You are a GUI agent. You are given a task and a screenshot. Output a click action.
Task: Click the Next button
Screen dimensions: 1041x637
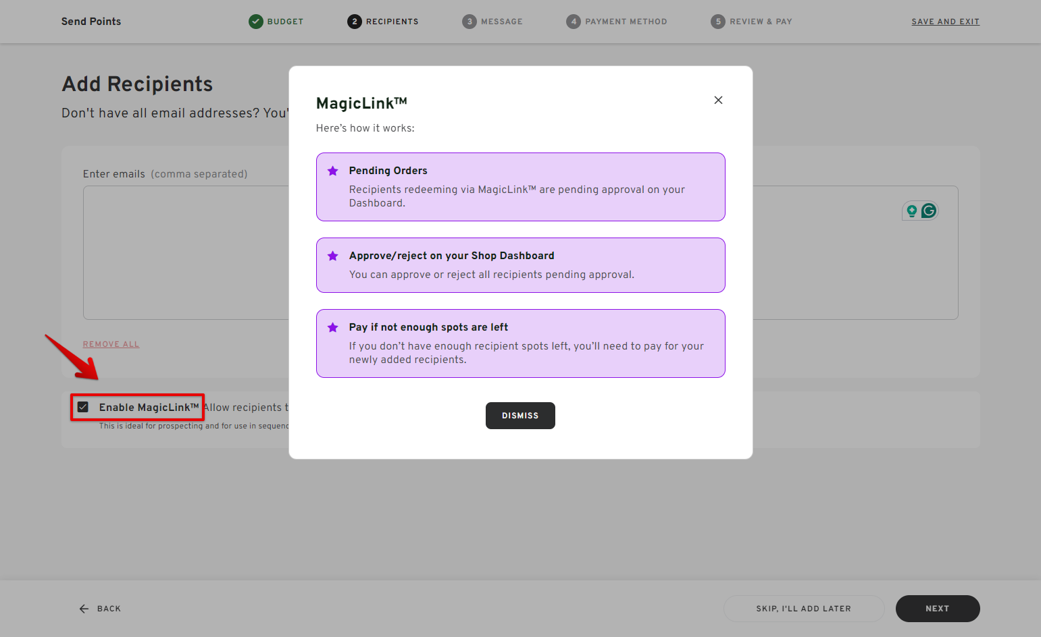coord(937,608)
